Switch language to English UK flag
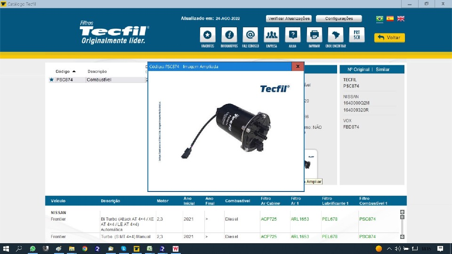Viewport: 452px width, 254px height. [x=401, y=19]
